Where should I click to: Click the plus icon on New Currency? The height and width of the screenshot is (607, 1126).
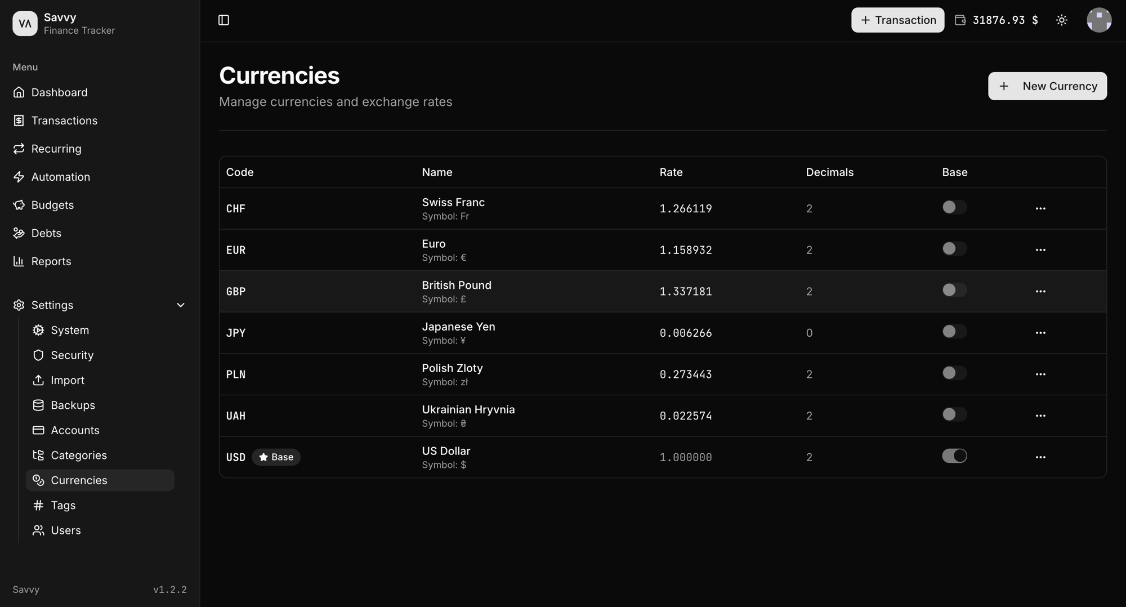tap(1004, 86)
